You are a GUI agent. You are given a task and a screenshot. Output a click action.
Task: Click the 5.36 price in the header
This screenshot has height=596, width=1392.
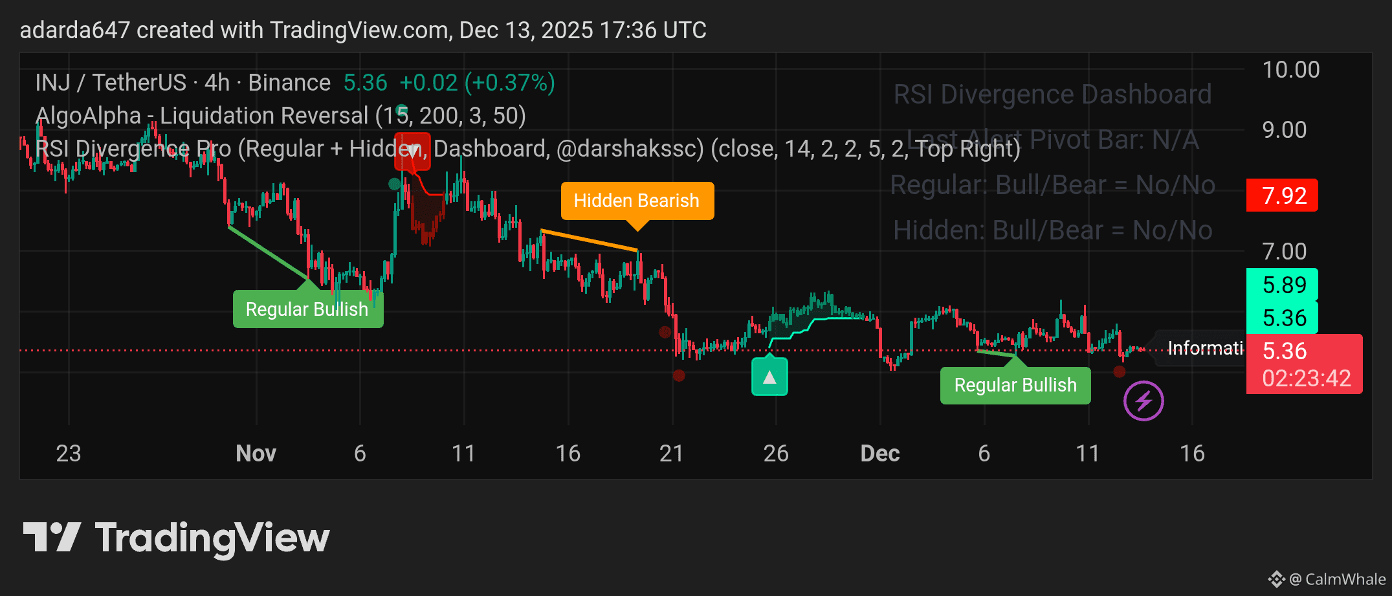point(366,83)
